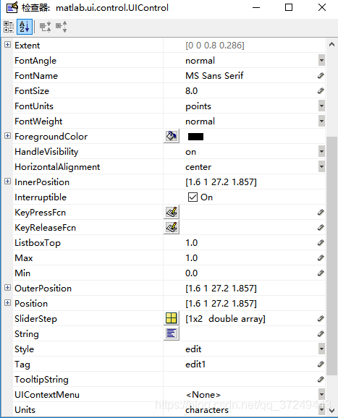
Task: Expand the OuterPosition property
Action: click(7, 287)
